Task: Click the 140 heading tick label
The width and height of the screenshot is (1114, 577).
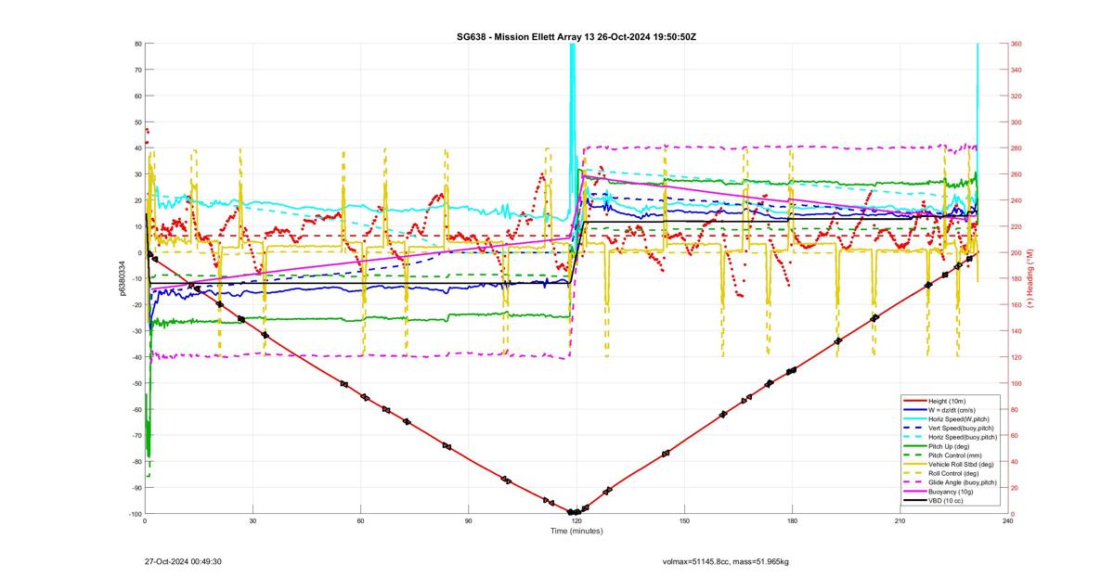Action: pos(1017,331)
